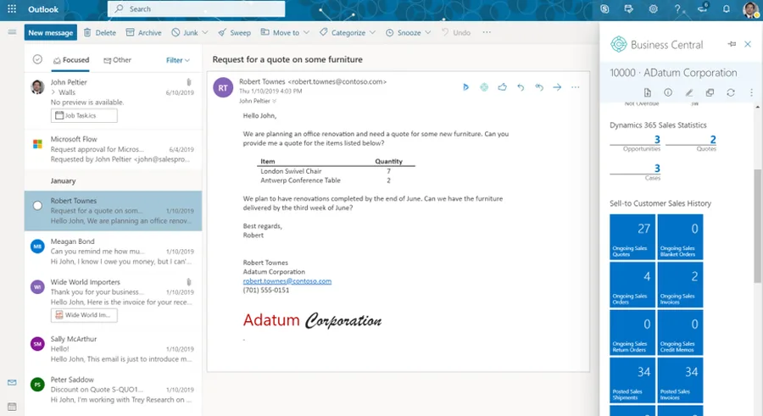Open the notifications bell
Image resolution: width=763 pixels, height=416 pixels.
tap(726, 8)
